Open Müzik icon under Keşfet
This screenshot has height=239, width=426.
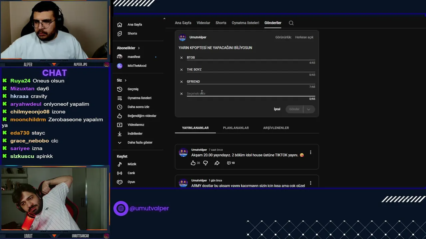(120, 164)
